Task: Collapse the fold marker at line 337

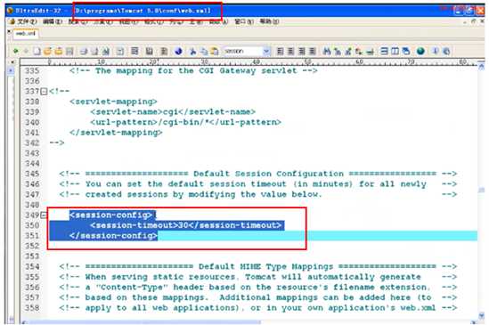Action: point(44,92)
